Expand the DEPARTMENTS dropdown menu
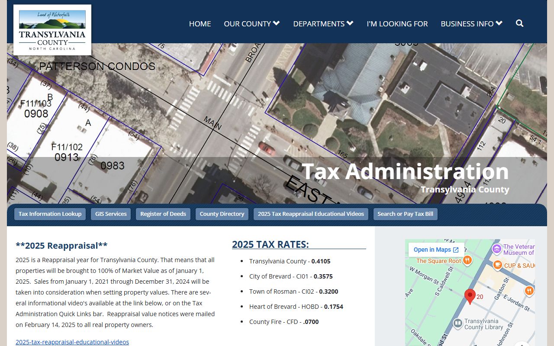 (x=323, y=24)
